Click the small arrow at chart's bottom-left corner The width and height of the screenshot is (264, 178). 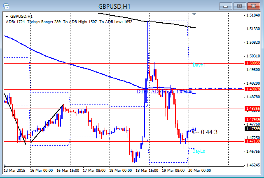point(5,165)
